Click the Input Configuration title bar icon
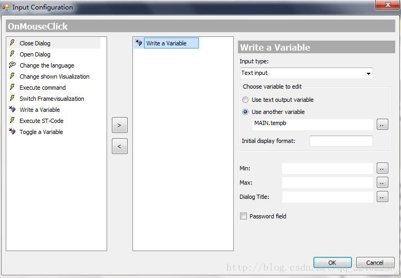This screenshot has height=278, width=401. [x=5, y=7]
